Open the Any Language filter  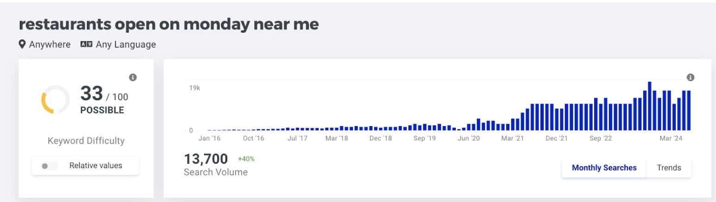(x=126, y=44)
